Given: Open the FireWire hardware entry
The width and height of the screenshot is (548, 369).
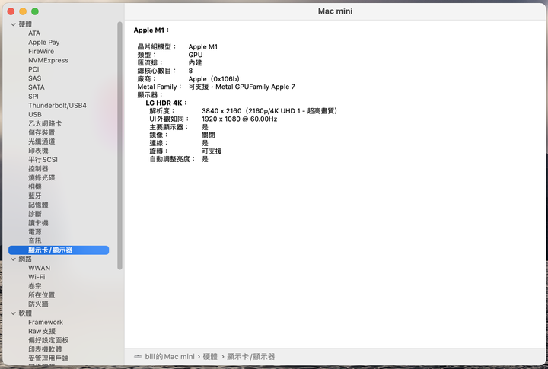Looking at the screenshot, I should [x=41, y=52].
